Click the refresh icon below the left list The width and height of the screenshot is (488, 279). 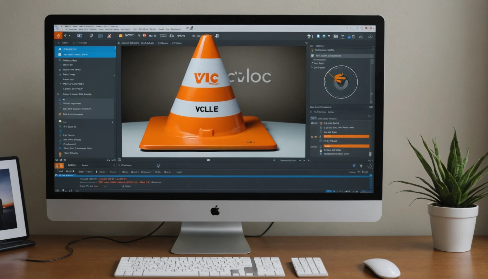point(57,160)
